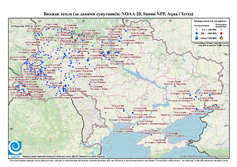
Task: Click the map title about NOAA-20 satellites
Action: pyautogui.click(x=118, y=14)
